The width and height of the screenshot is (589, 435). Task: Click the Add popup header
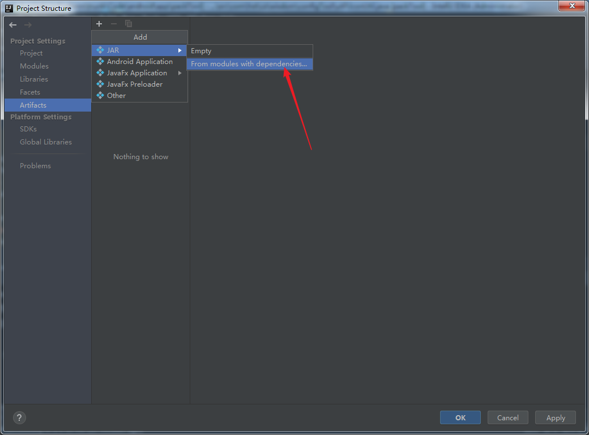pyautogui.click(x=140, y=37)
